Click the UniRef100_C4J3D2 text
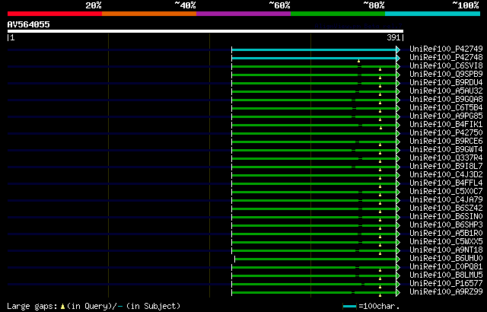Screen dimensions: 487x312 click(446, 175)
